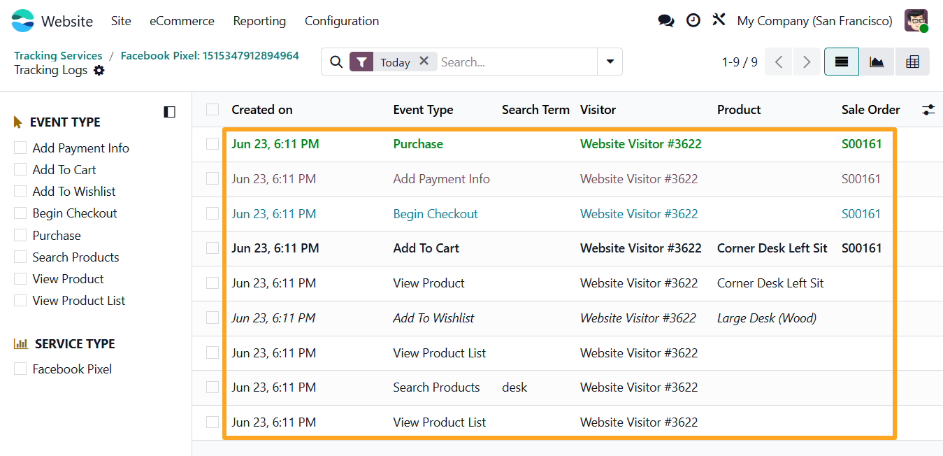Check Add Payment Info event filter
Image resolution: width=943 pixels, height=456 pixels.
click(x=20, y=148)
